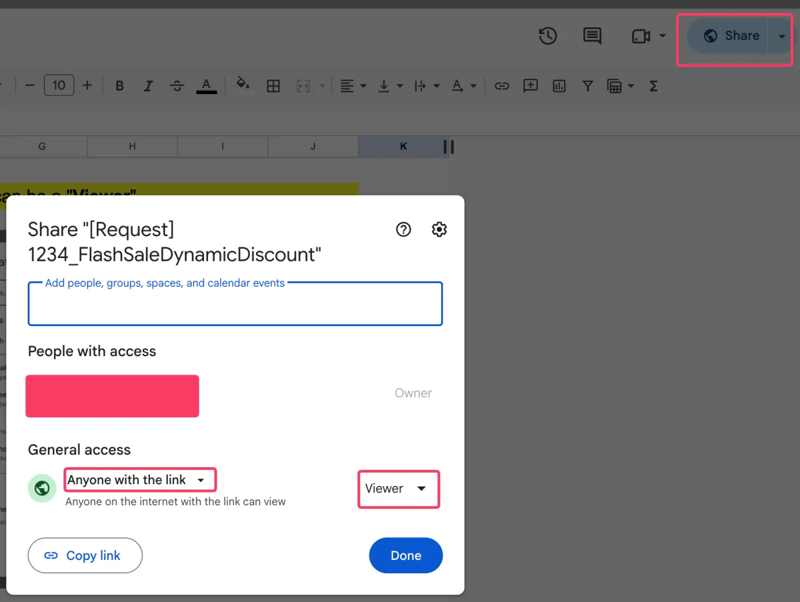Viewport: 800px width, 602px height.
Task: Select column K header
Action: (403, 147)
